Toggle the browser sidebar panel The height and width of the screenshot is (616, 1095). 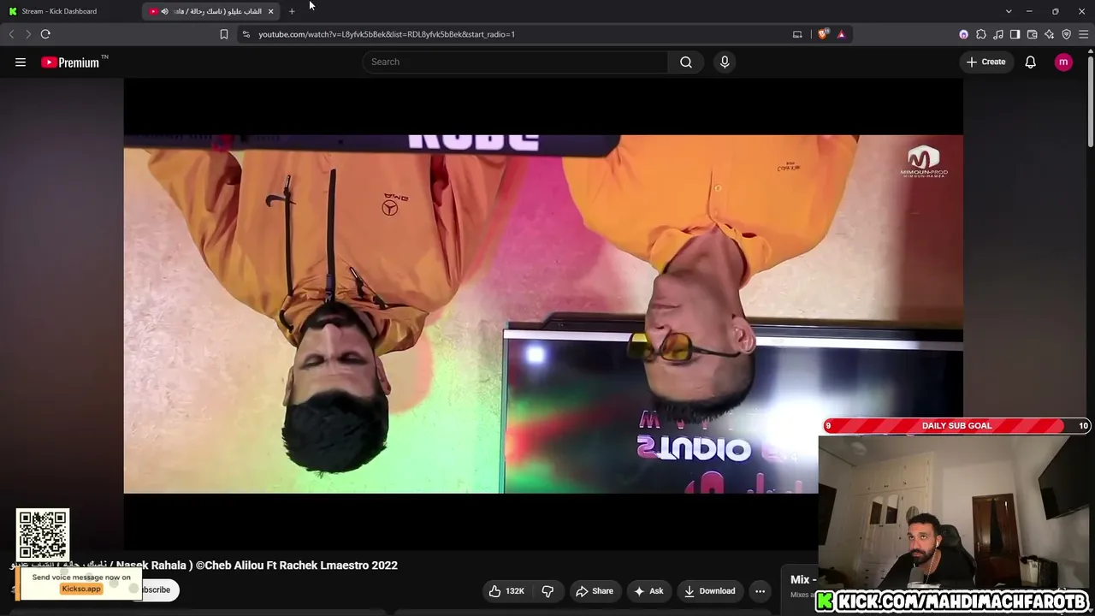(1015, 34)
